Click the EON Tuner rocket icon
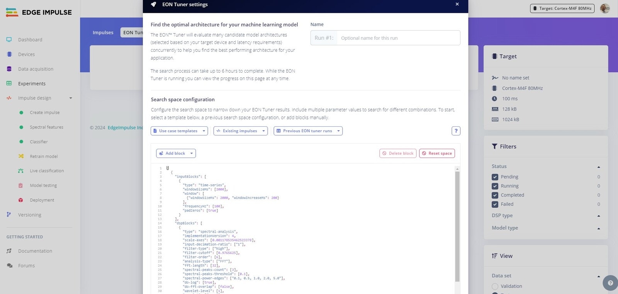 (154, 4)
